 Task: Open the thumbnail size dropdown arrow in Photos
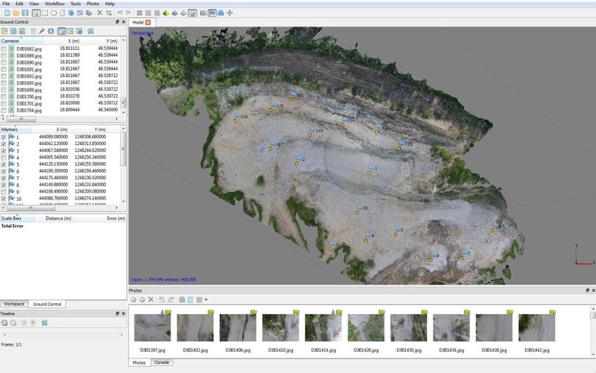[206, 300]
